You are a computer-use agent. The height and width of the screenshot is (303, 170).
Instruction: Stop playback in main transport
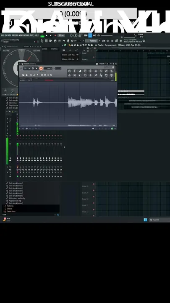51,35
